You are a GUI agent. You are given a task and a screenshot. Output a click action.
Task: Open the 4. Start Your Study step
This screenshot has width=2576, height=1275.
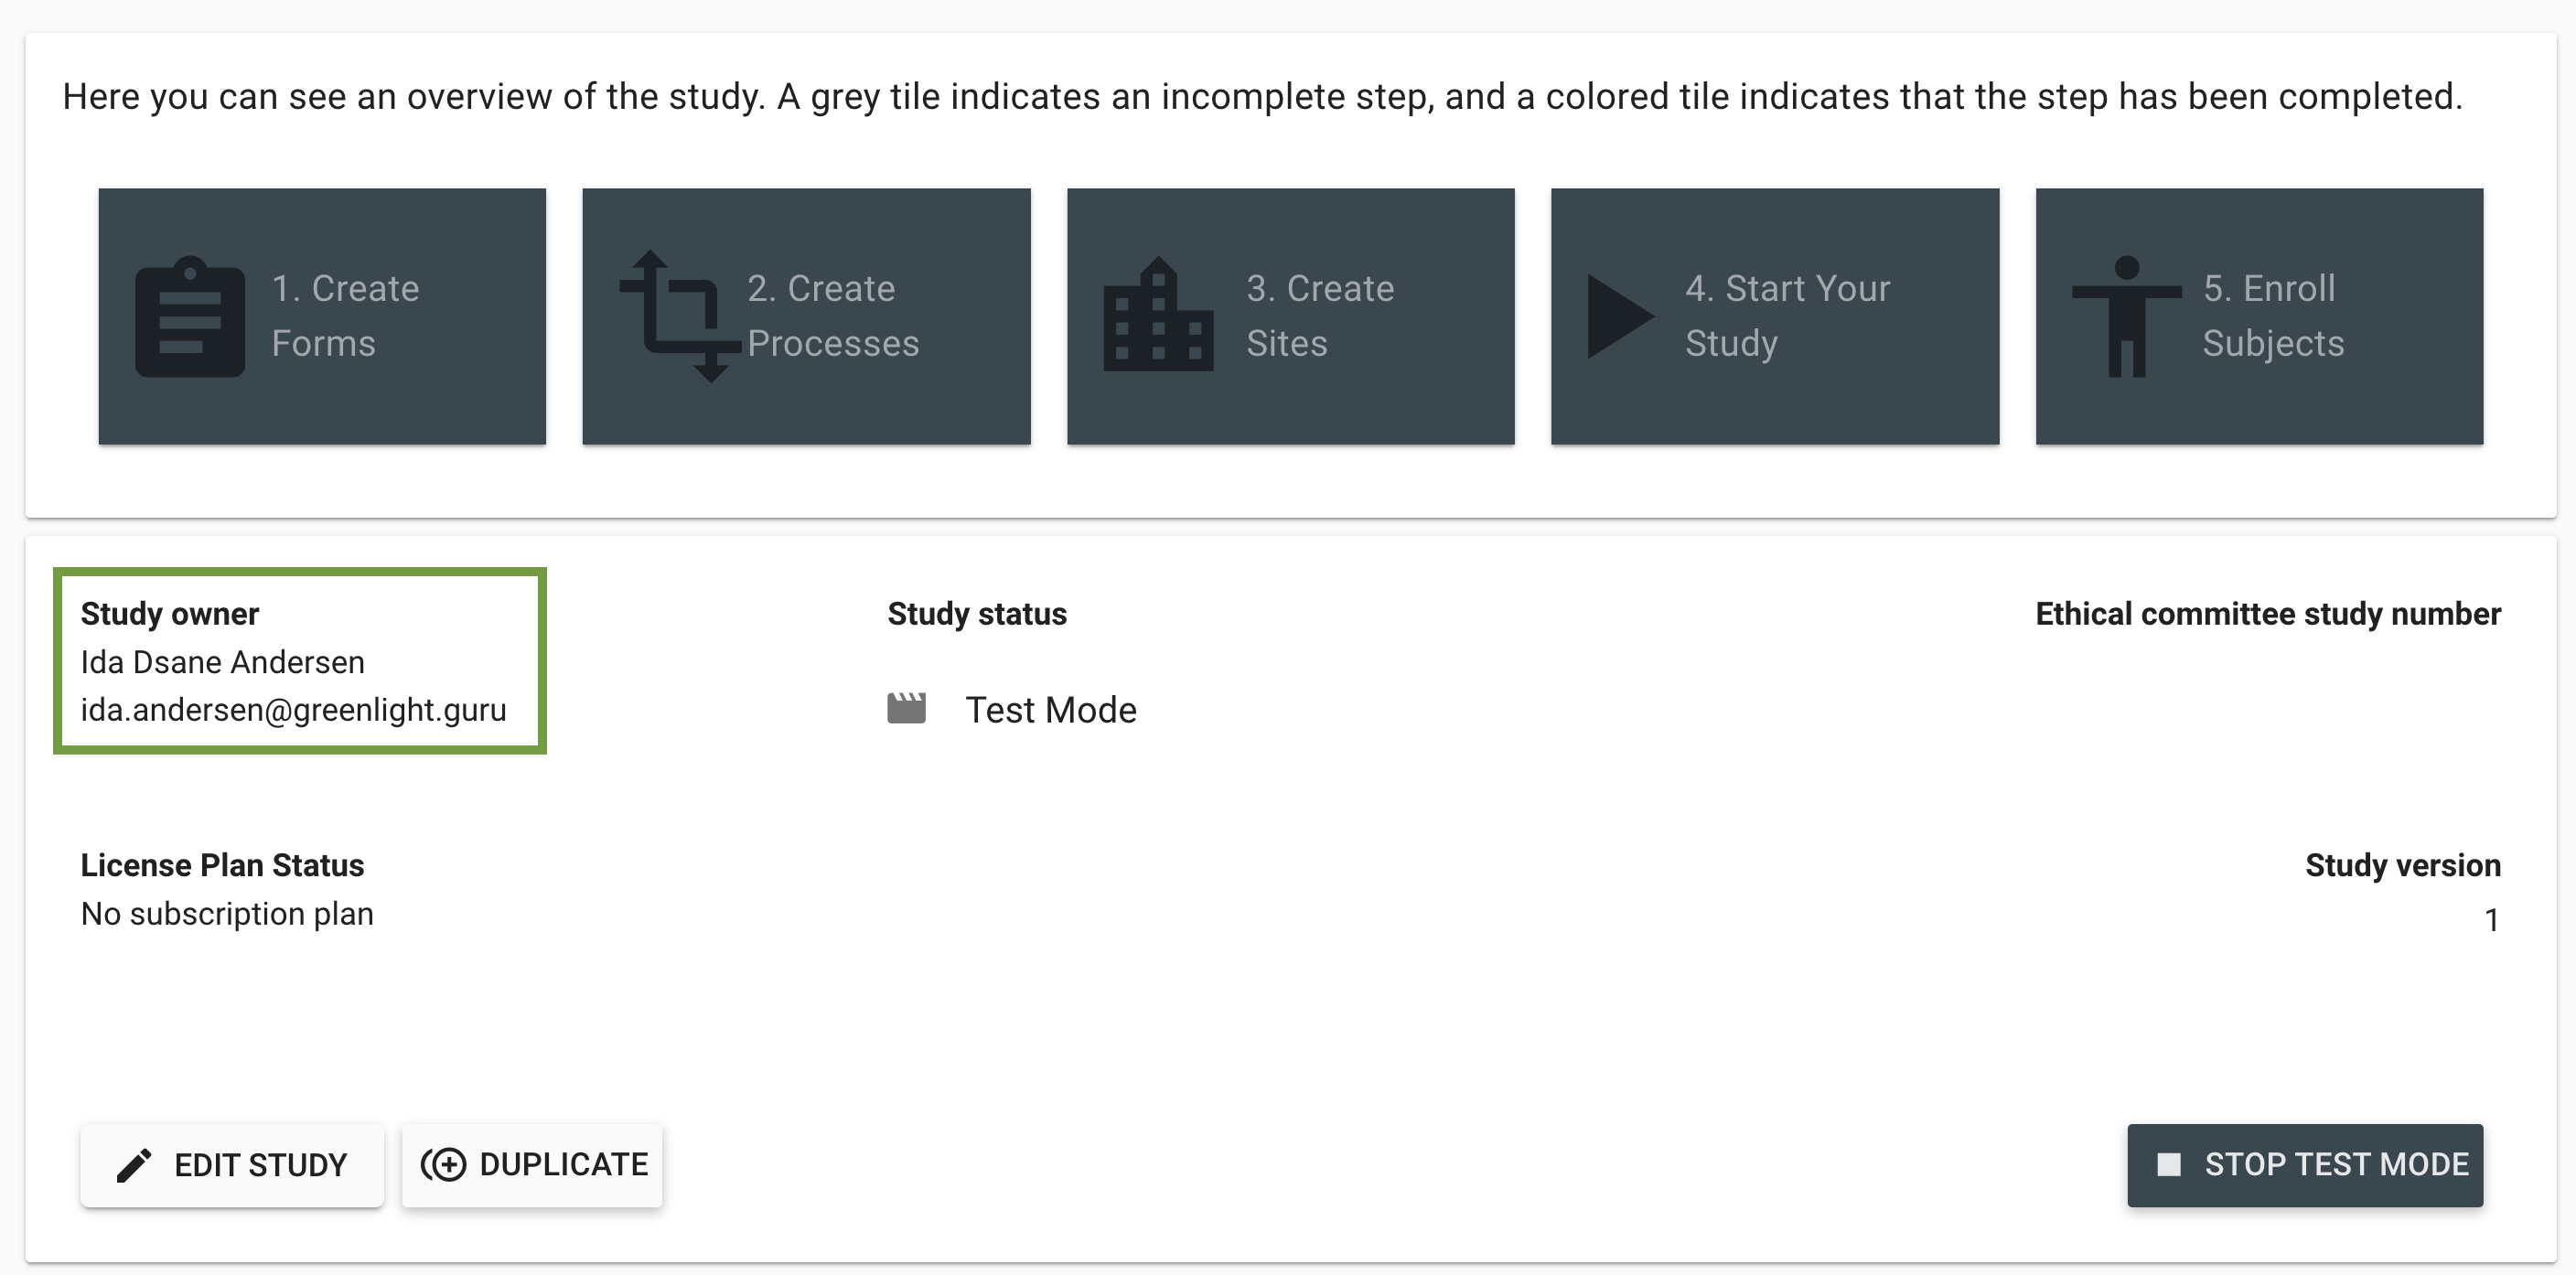[1774, 316]
